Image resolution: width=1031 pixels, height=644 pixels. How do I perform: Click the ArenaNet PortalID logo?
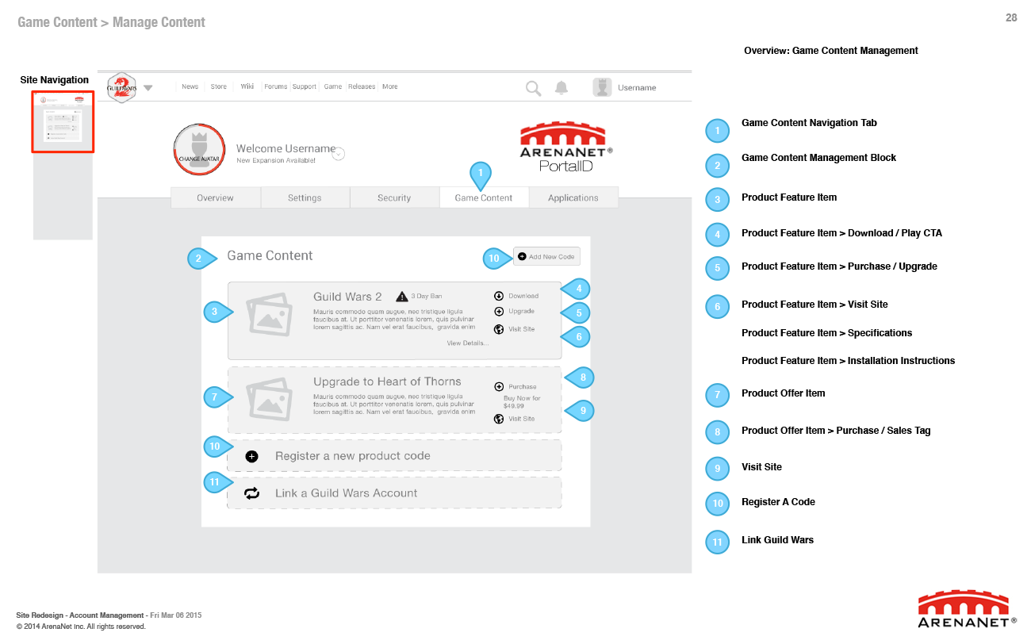(x=566, y=147)
